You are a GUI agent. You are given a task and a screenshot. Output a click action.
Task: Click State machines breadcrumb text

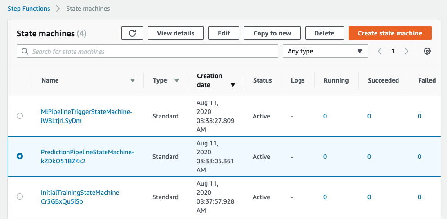coord(88,9)
